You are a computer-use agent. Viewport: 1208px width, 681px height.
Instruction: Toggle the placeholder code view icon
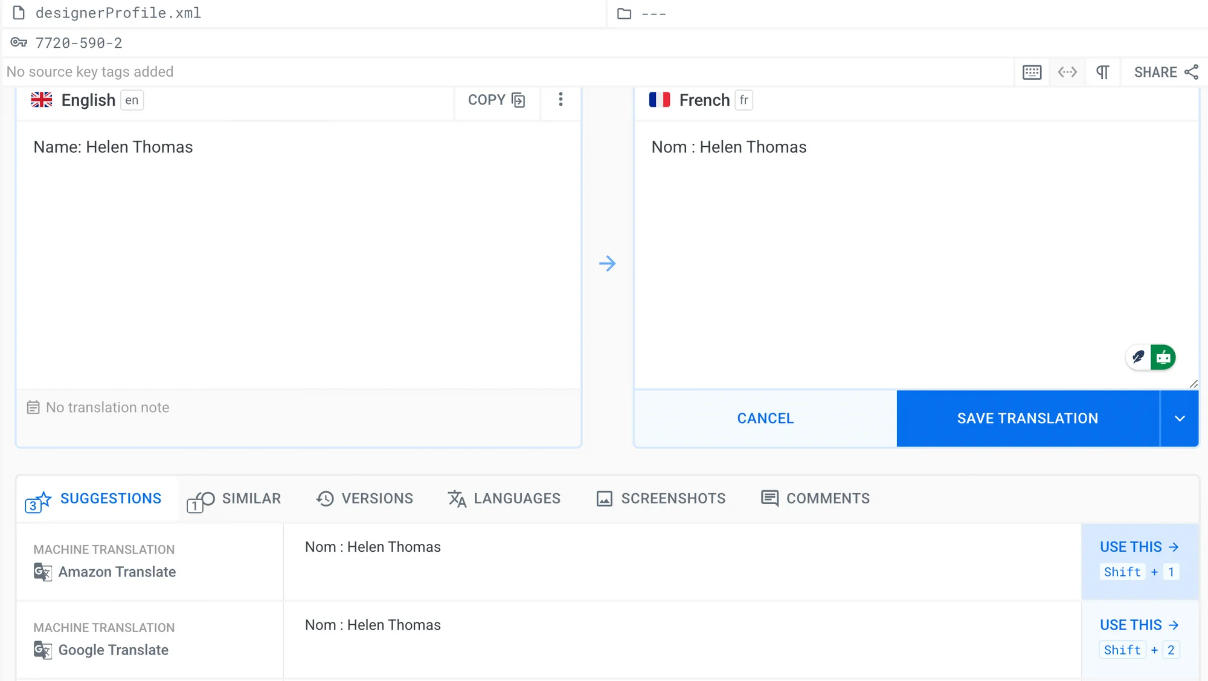[x=1067, y=73]
